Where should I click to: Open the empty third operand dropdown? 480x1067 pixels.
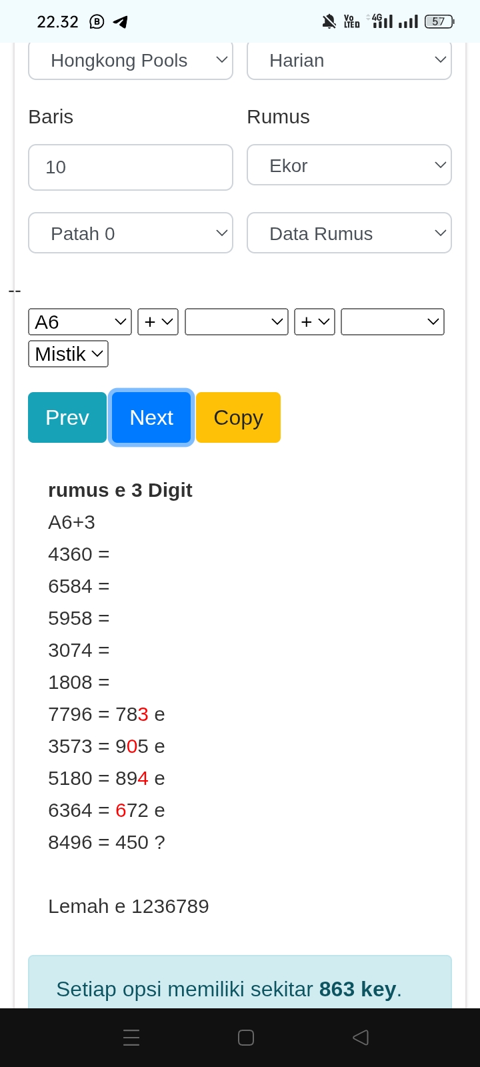393,321
